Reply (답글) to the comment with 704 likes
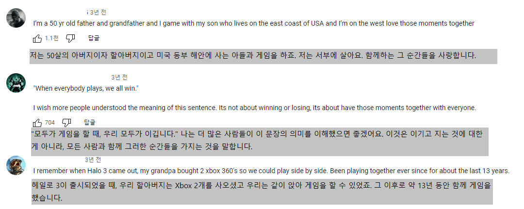Image resolution: width=524 pixels, height=209 pixels. click(90, 123)
